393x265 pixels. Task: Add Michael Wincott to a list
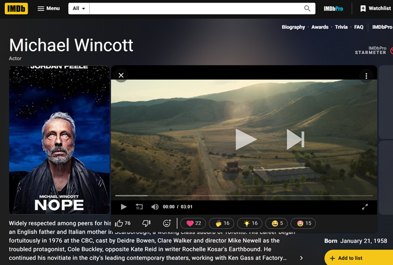point(359,258)
